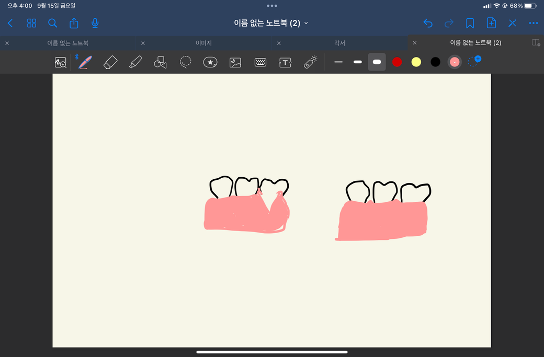
Task: Switch to the 이미지 tab
Action: [x=203, y=43]
